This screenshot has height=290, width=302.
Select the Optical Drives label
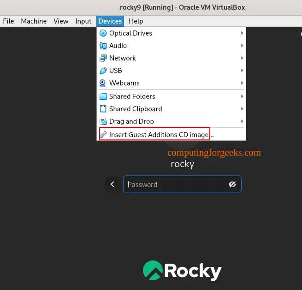[130, 33]
